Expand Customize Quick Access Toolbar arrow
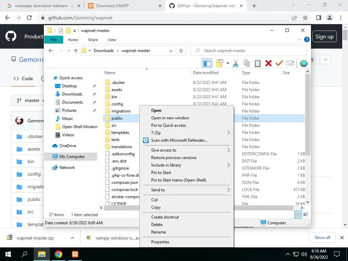Screen dimensions: 348x261 pyautogui.click(x=74, y=31)
